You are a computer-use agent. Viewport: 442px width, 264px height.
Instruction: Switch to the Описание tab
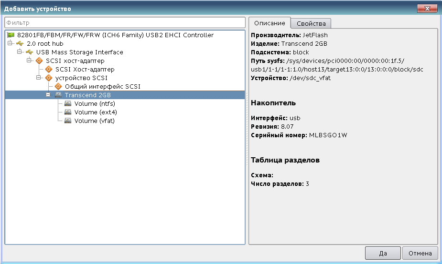tap(270, 23)
